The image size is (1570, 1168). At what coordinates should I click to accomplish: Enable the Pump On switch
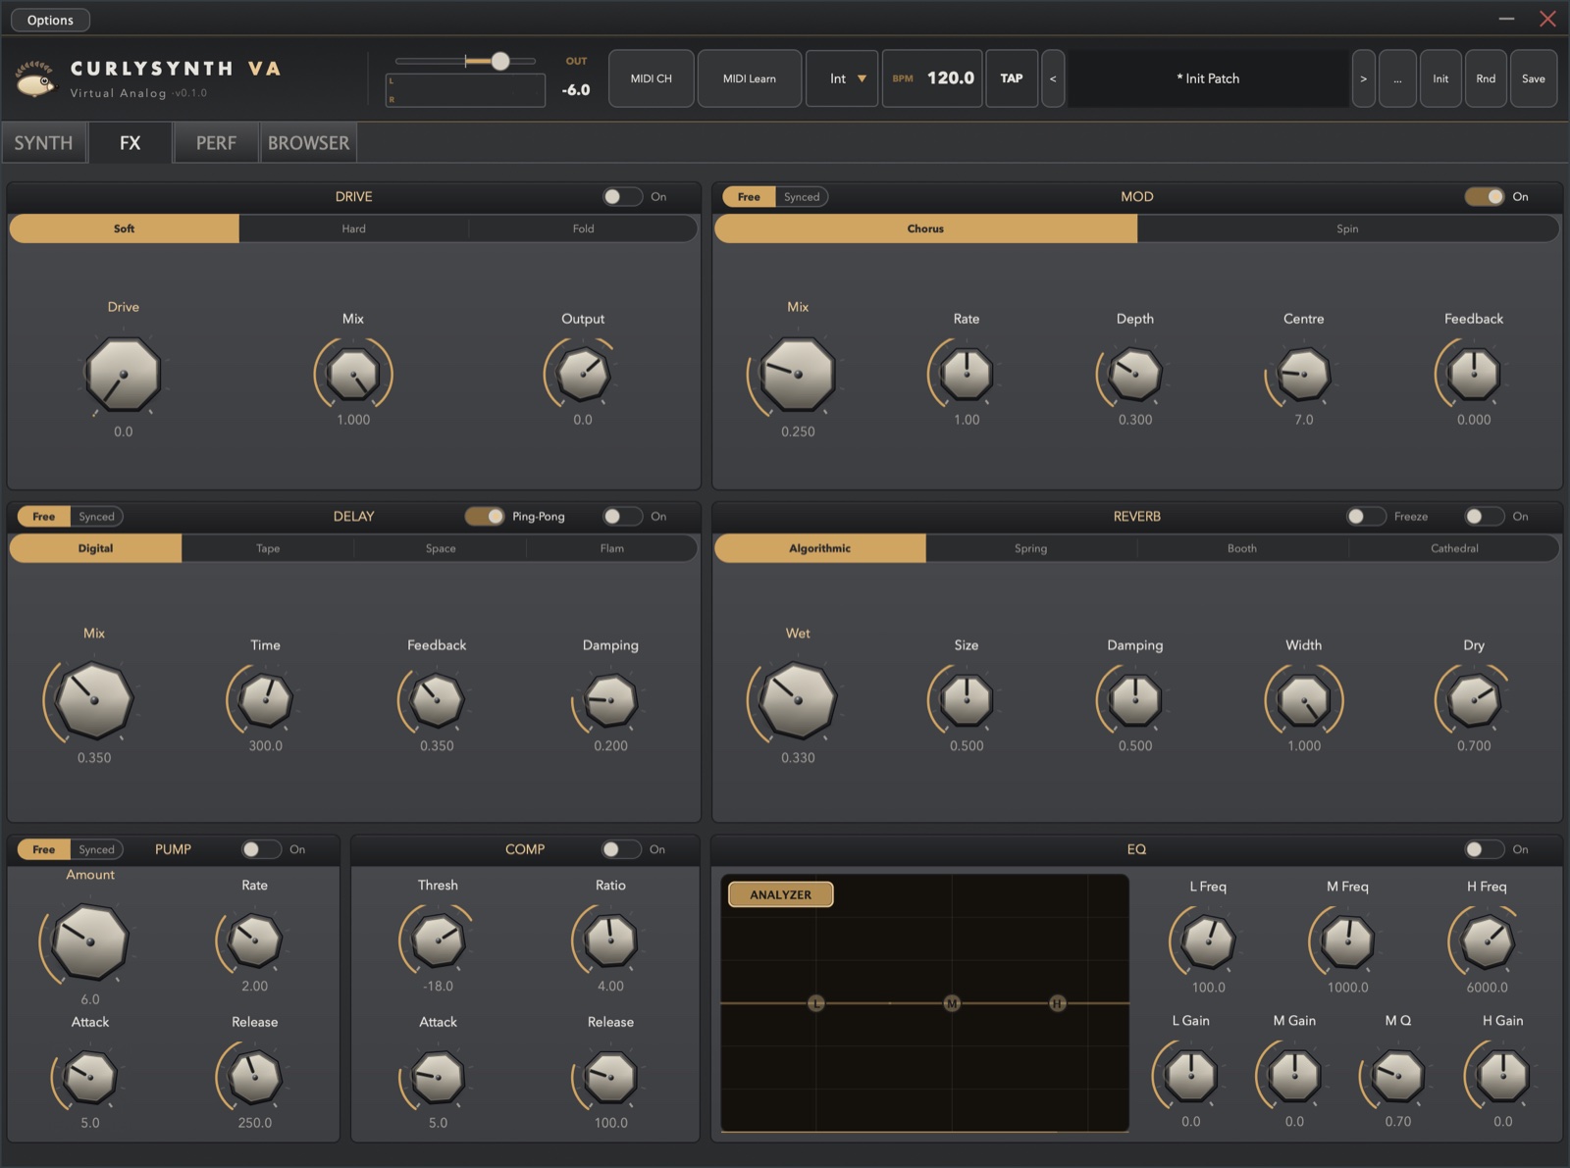click(261, 849)
